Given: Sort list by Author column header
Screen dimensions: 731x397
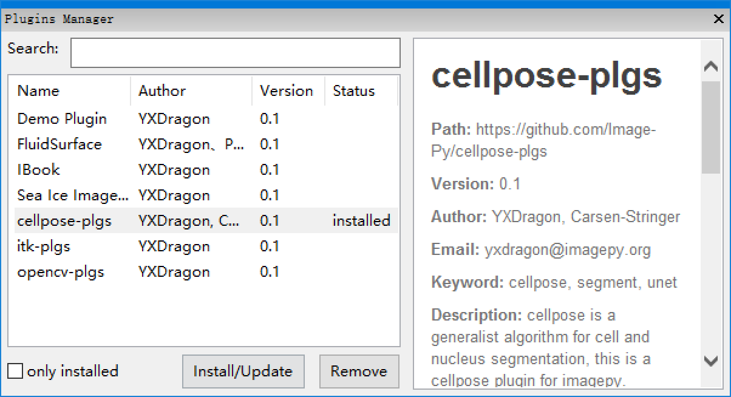Looking at the screenshot, I should pyautogui.click(x=191, y=91).
